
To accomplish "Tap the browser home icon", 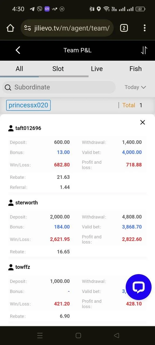I will click(10, 28).
